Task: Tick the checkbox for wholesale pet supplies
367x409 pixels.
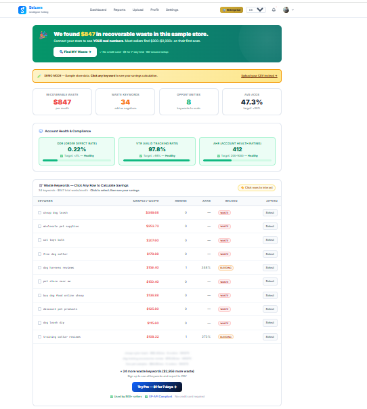Action: (39, 226)
